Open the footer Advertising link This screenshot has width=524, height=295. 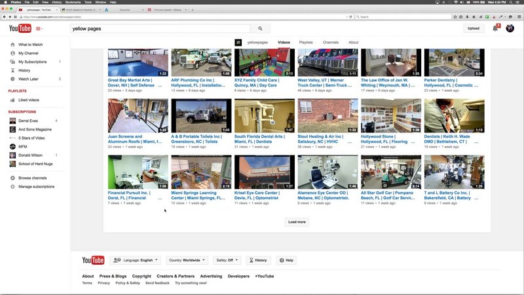[x=211, y=276]
